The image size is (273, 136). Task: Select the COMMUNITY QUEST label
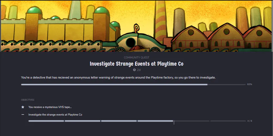tap(136, 57)
